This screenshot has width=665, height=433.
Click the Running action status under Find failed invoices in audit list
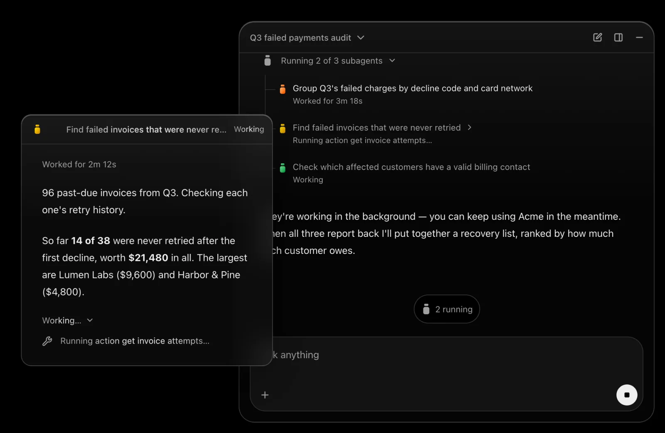click(362, 140)
